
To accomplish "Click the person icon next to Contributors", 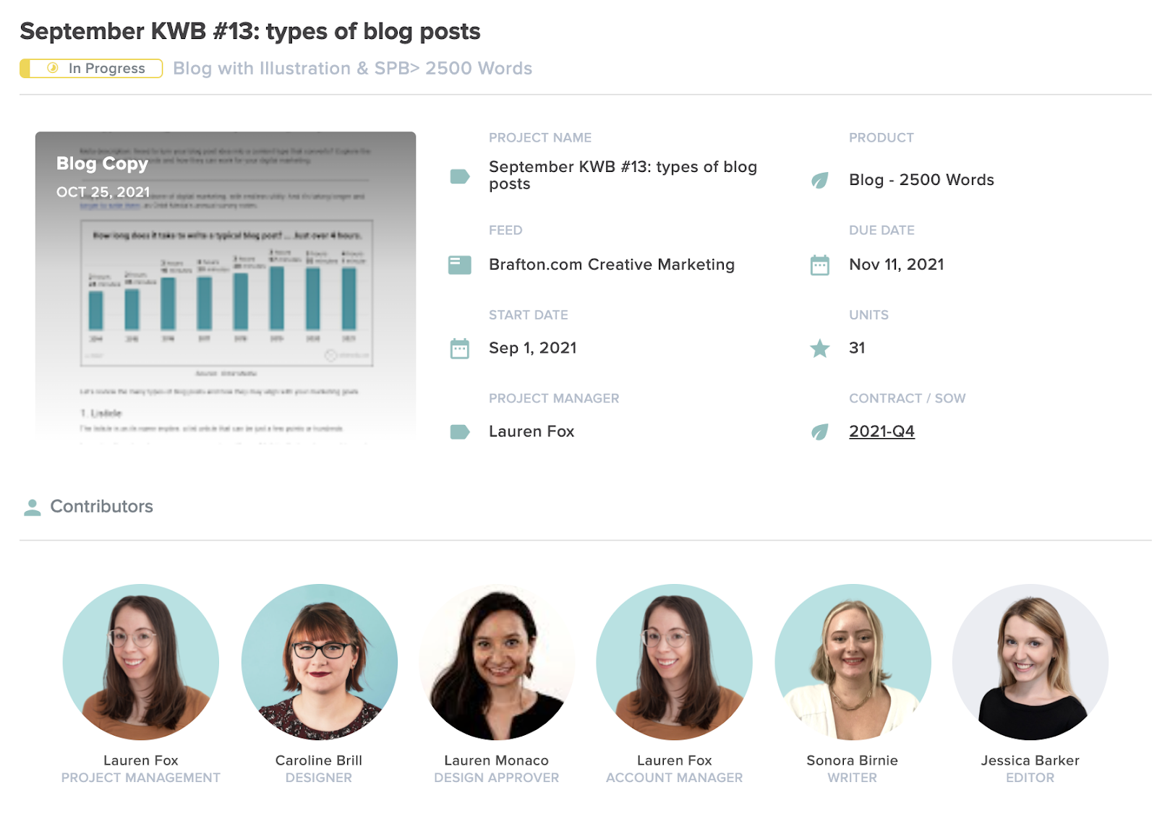I will coord(32,507).
